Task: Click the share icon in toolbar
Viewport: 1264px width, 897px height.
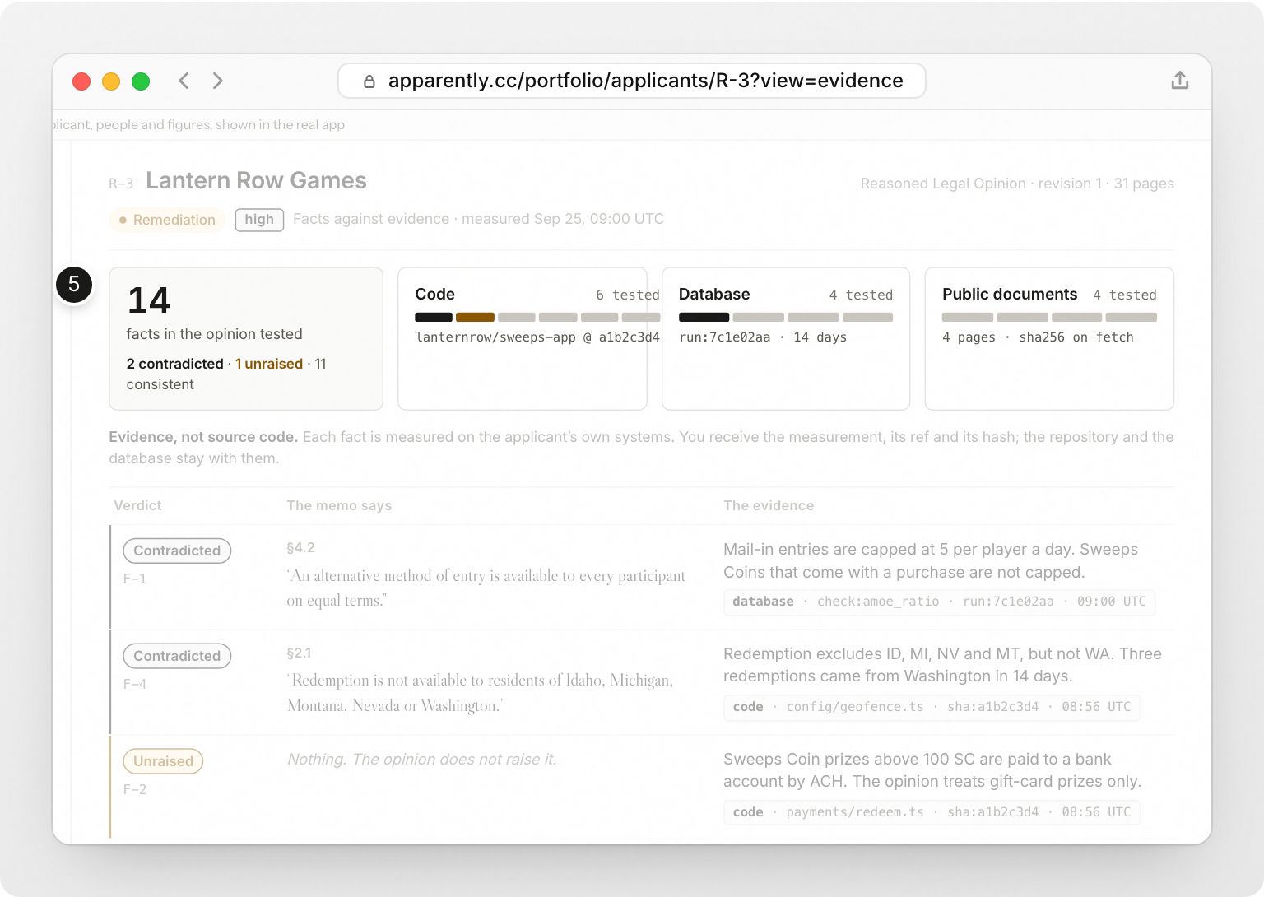Action: click(x=1179, y=81)
